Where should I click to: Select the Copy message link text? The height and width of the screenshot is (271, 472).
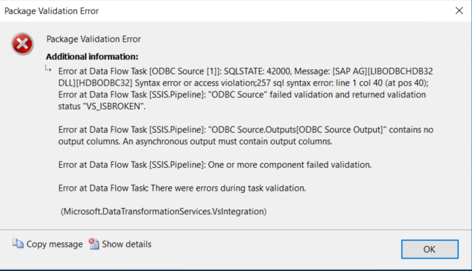click(x=54, y=244)
